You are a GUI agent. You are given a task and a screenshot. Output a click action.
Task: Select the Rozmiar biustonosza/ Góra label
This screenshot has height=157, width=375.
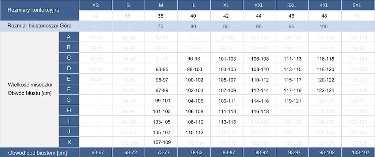39,26
